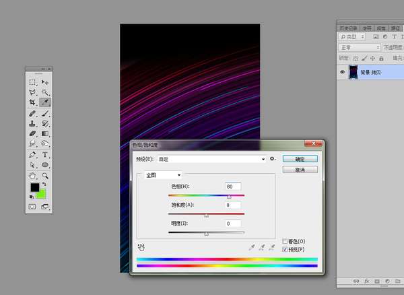Select the Move tool

pos(45,82)
